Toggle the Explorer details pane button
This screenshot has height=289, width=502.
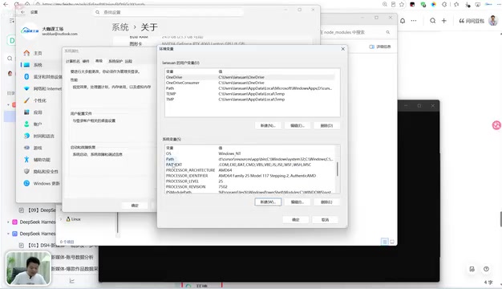click(380, 47)
